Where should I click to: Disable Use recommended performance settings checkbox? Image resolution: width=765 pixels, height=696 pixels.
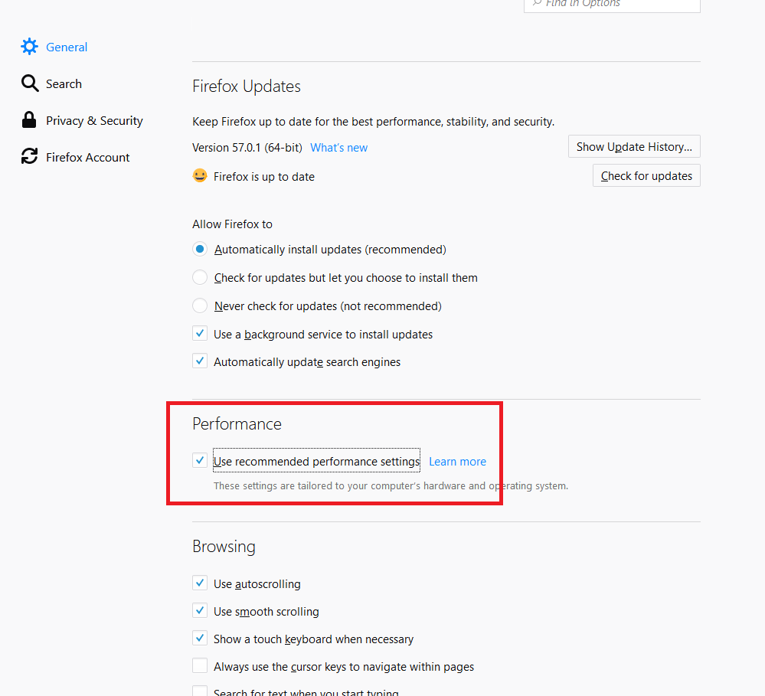pyautogui.click(x=200, y=460)
